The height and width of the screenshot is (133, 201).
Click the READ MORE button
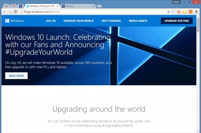point(16,76)
